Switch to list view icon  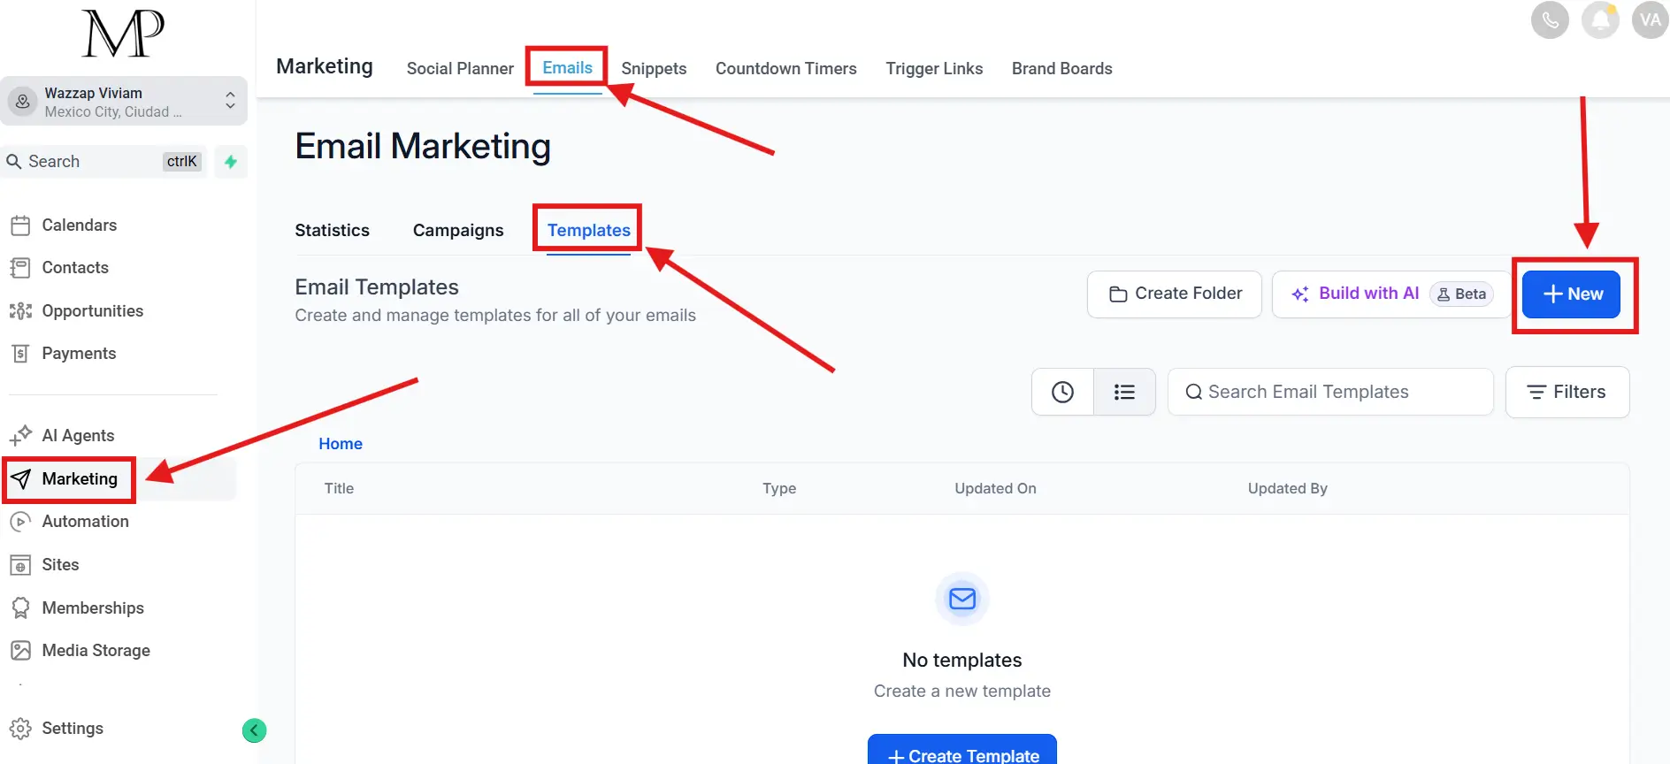coord(1124,392)
